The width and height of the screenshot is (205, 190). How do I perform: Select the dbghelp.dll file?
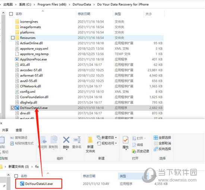click(x=87, y=102)
